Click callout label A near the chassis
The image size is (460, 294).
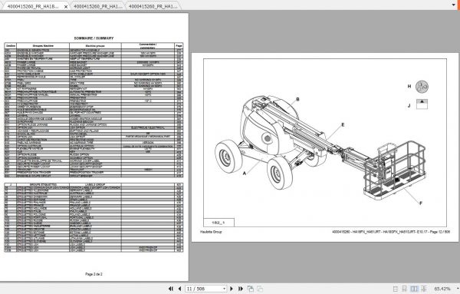point(245,173)
